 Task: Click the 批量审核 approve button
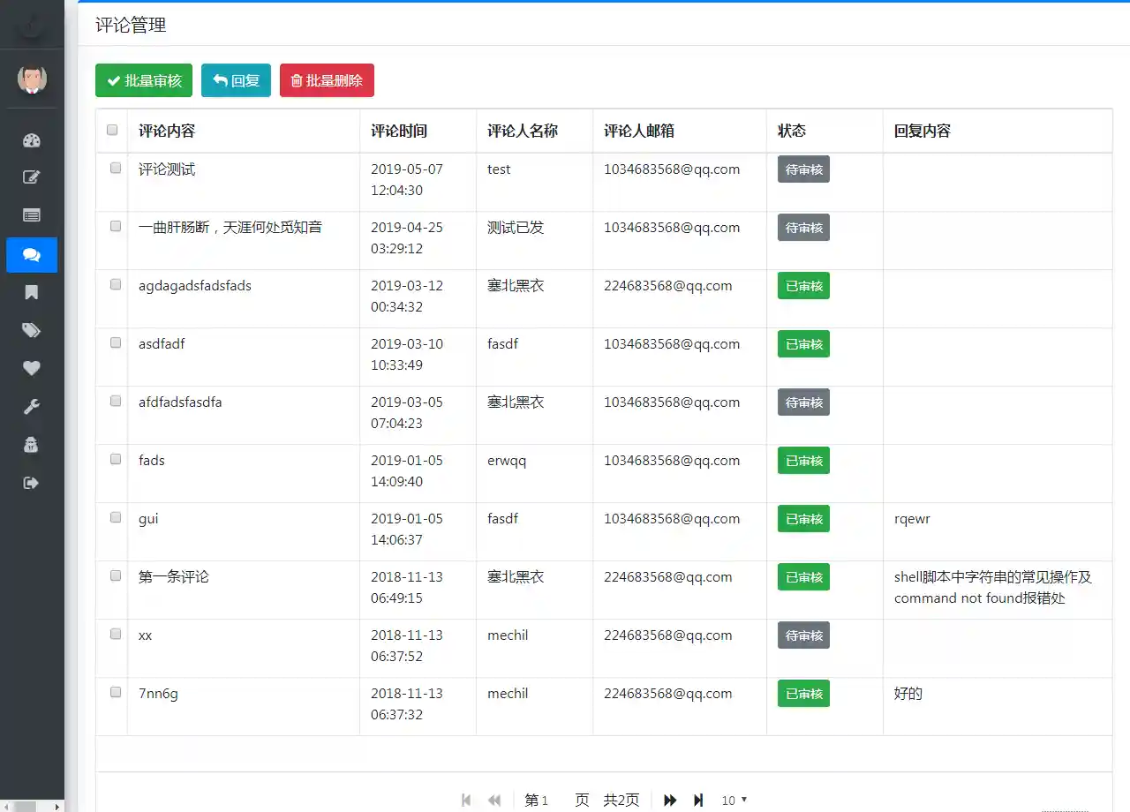(143, 80)
